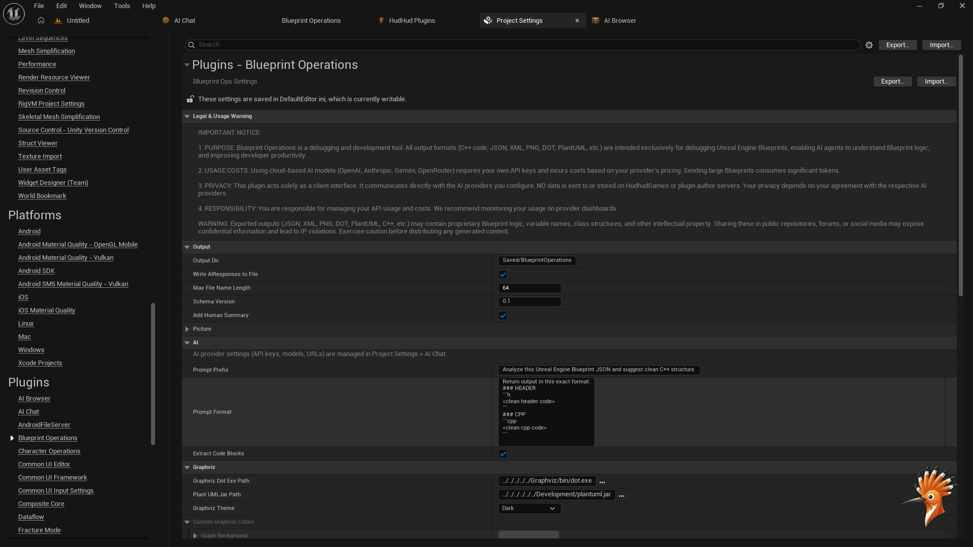Click the Max File Name Length field

coord(529,288)
